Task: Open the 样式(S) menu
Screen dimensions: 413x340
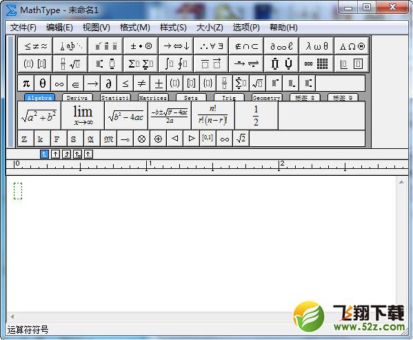Action: pos(173,28)
